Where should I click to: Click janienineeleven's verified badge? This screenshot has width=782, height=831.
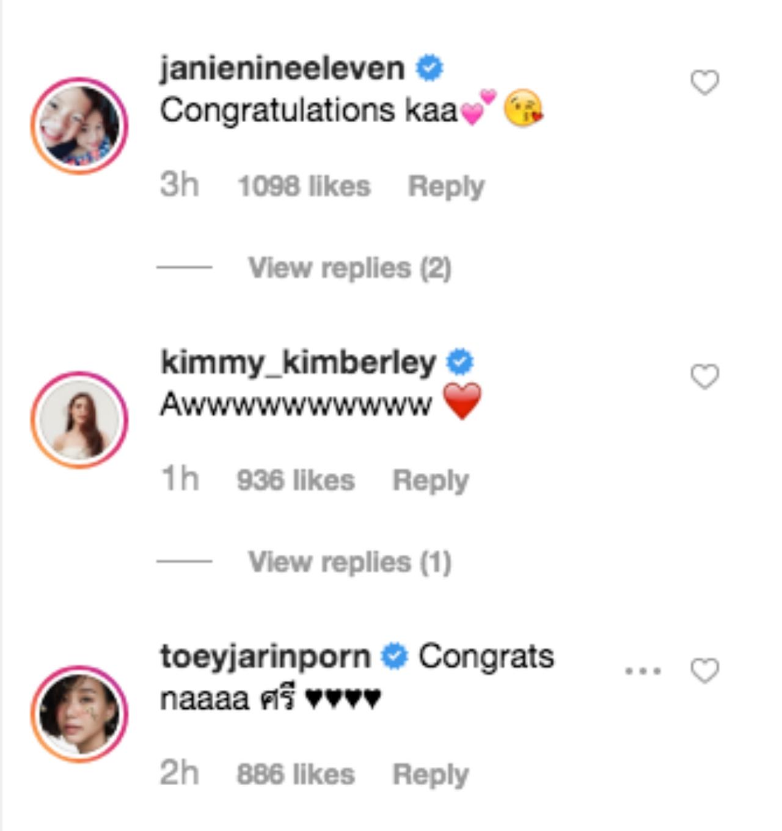(429, 68)
